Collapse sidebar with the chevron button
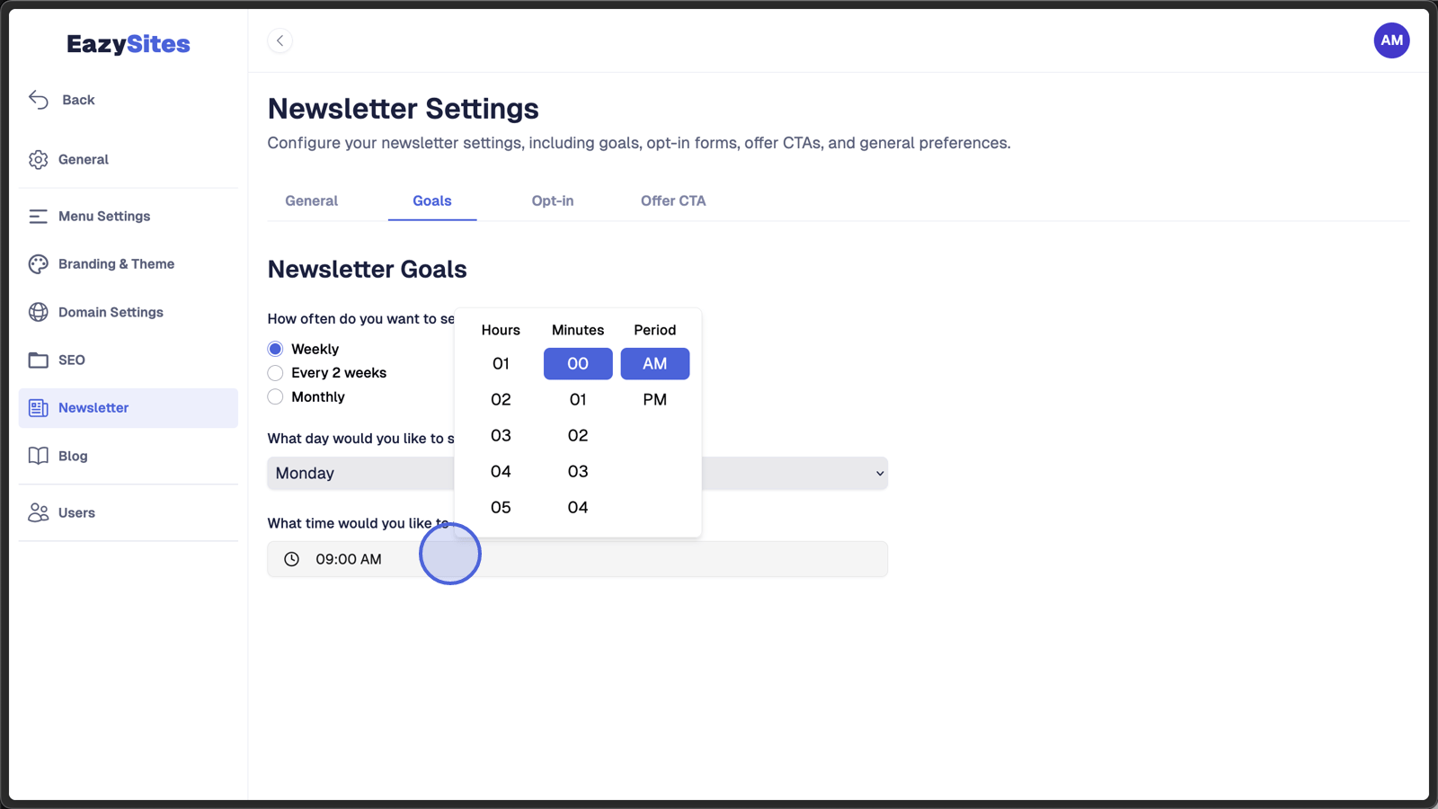The width and height of the screenshot is (1438, 809). (280, 40)
